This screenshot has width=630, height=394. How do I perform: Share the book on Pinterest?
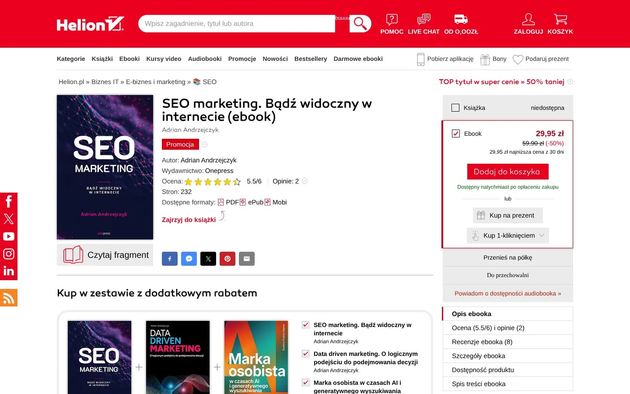coord(227,259)
